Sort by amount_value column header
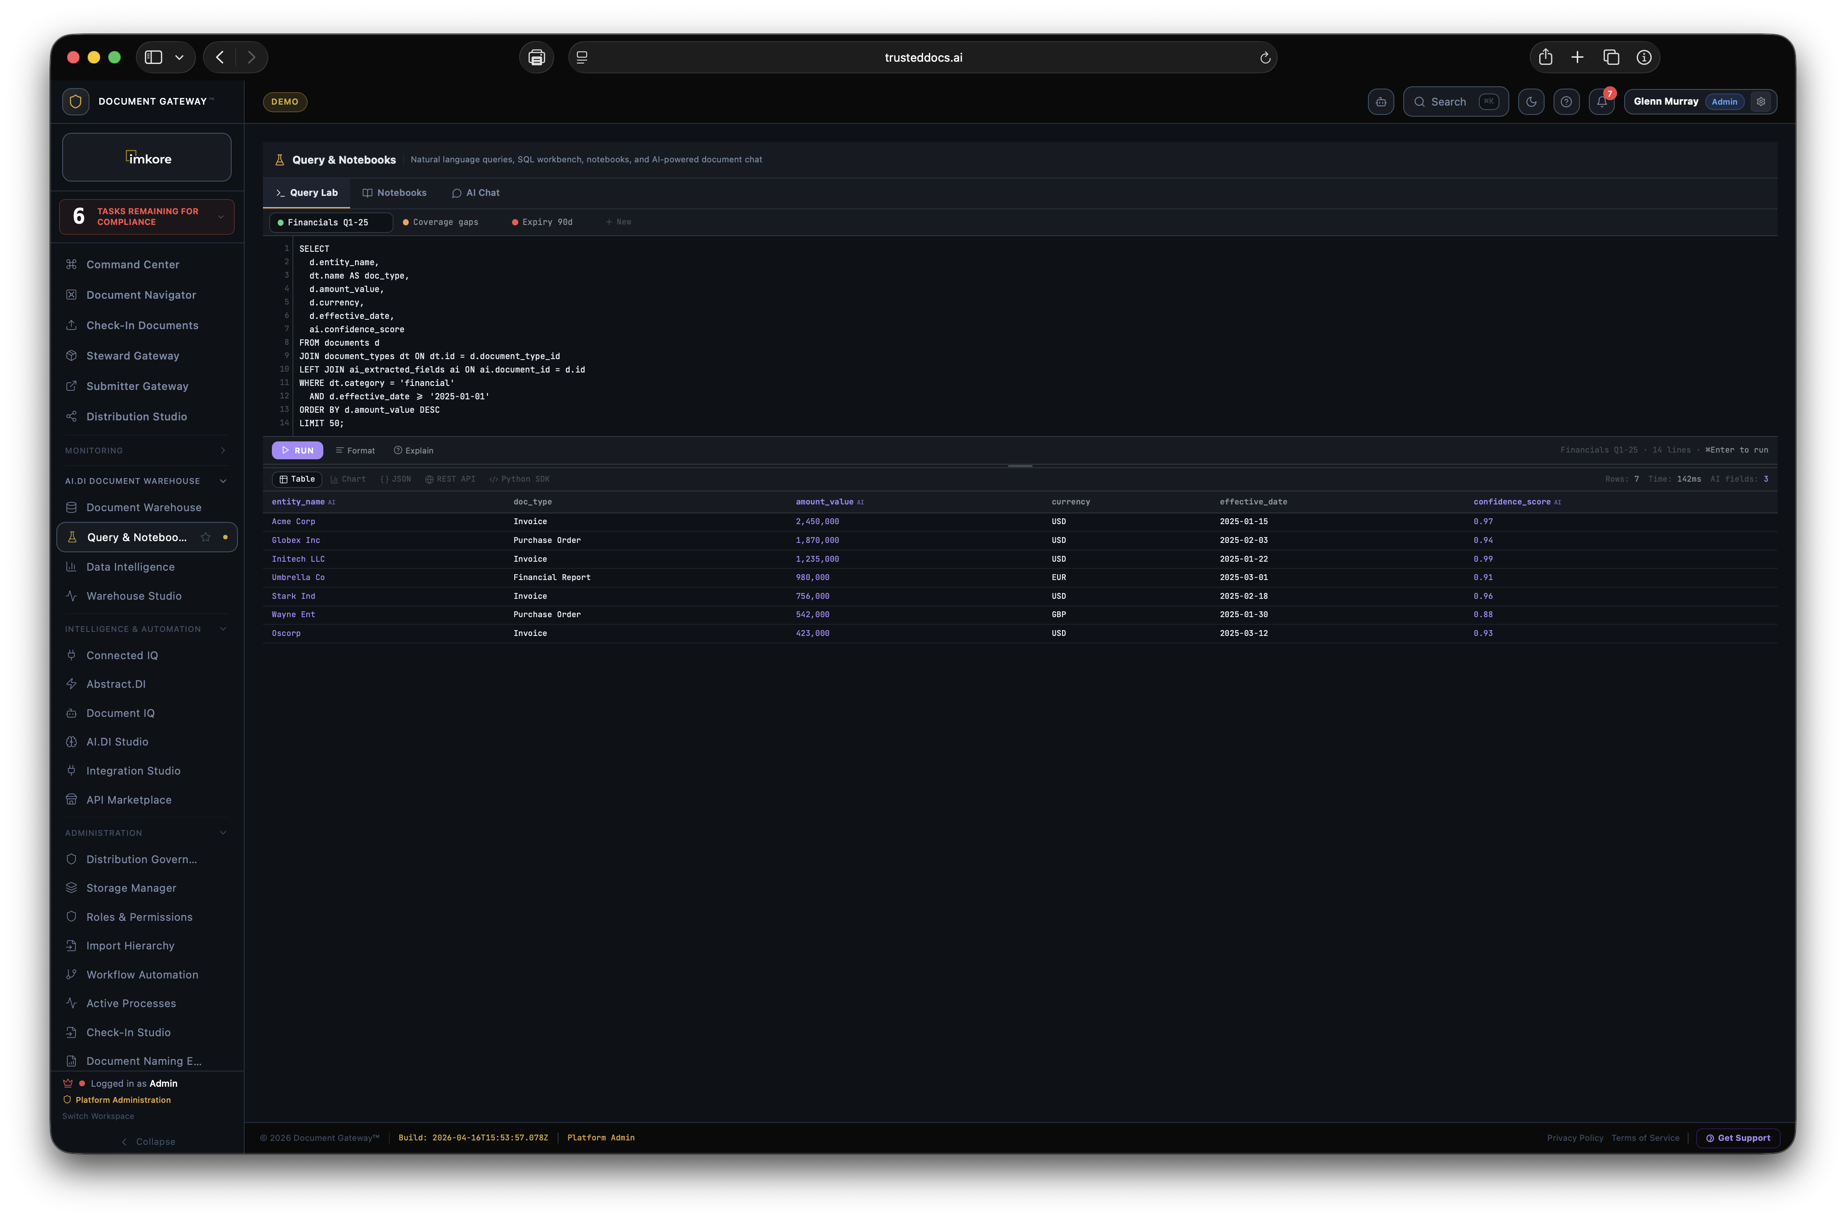The image size is (1846, 1220). [829, 502]
